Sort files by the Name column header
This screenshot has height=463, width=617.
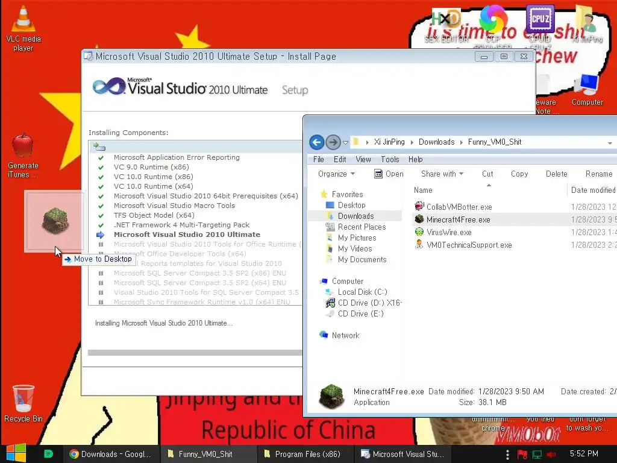click(x=489, y=190)
